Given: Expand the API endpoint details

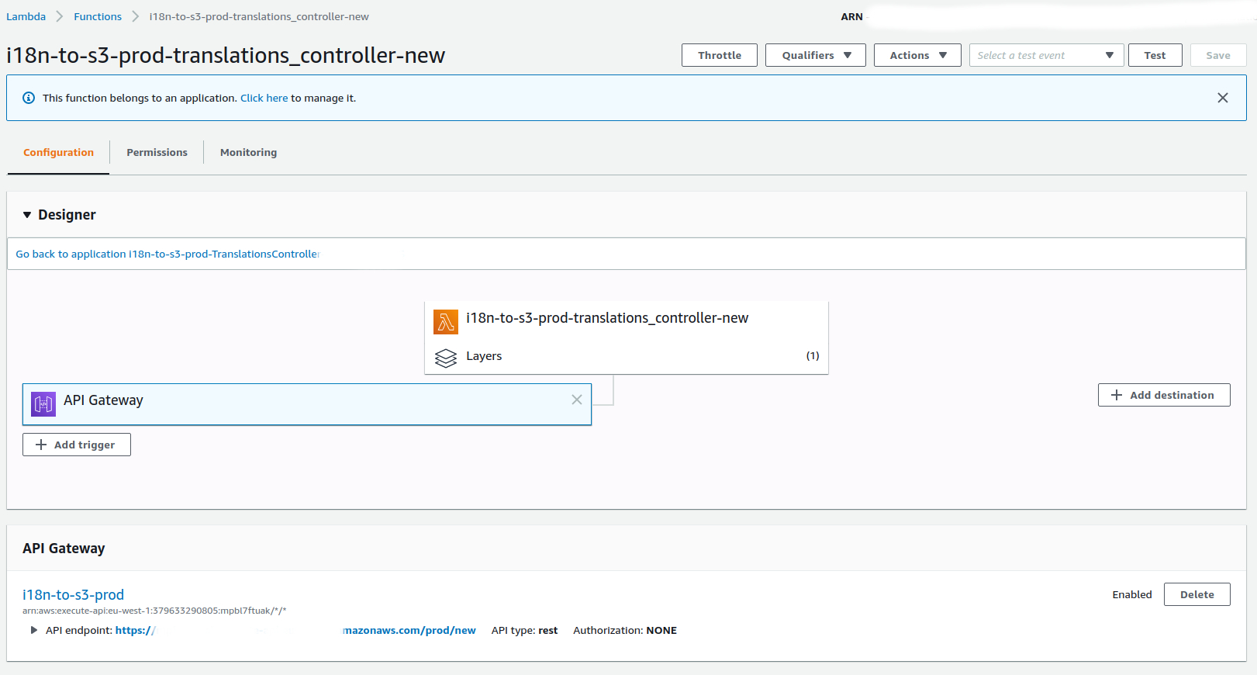Looking at the screenshot, I should (x=33, y=630).
